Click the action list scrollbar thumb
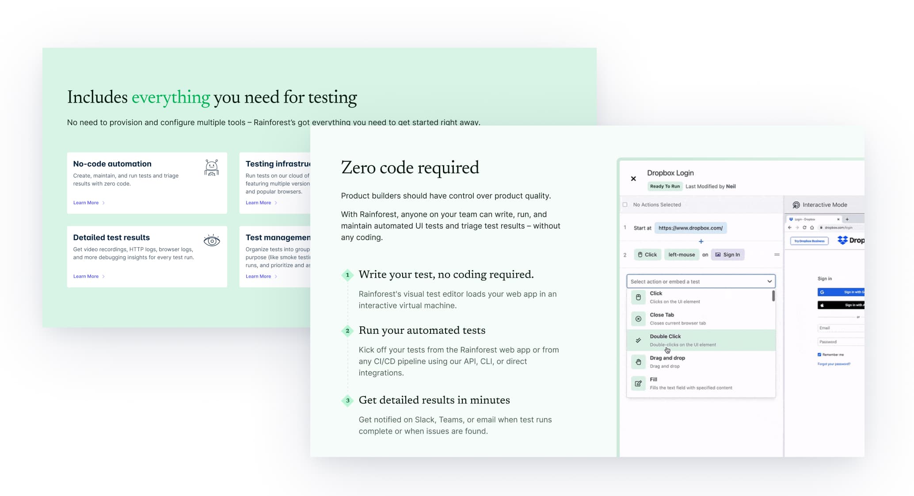This screenshot has width=914, height=496. [773, 296]
